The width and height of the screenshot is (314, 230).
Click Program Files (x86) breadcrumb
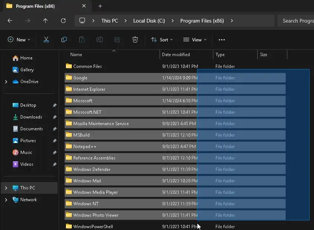202,21
